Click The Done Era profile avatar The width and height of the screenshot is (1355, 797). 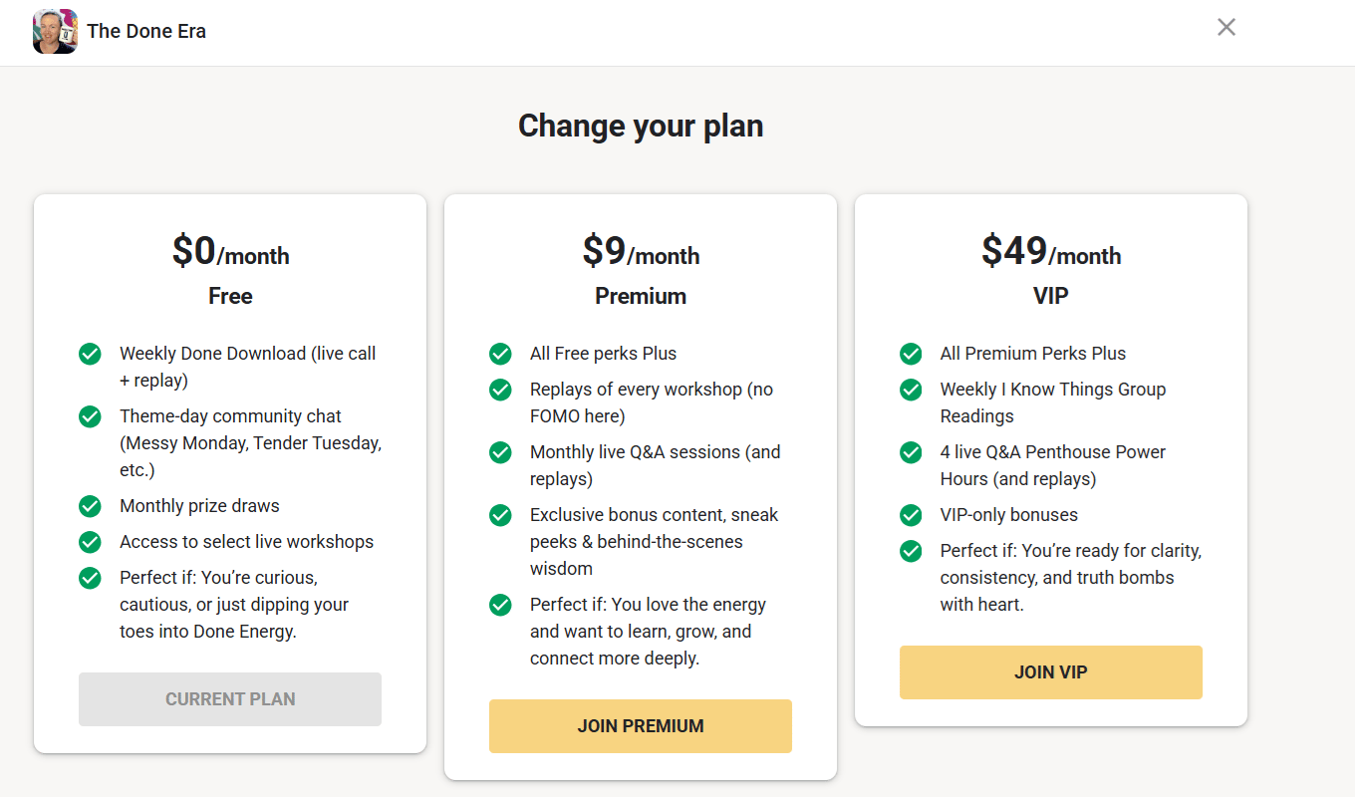55,31
